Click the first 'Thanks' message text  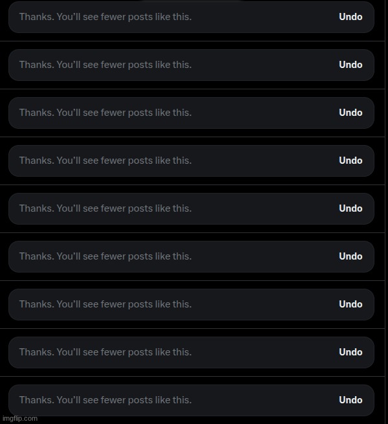coord(105,17)
